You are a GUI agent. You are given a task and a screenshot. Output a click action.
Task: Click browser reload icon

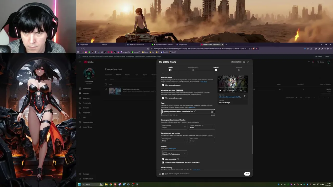coord(84,49)
